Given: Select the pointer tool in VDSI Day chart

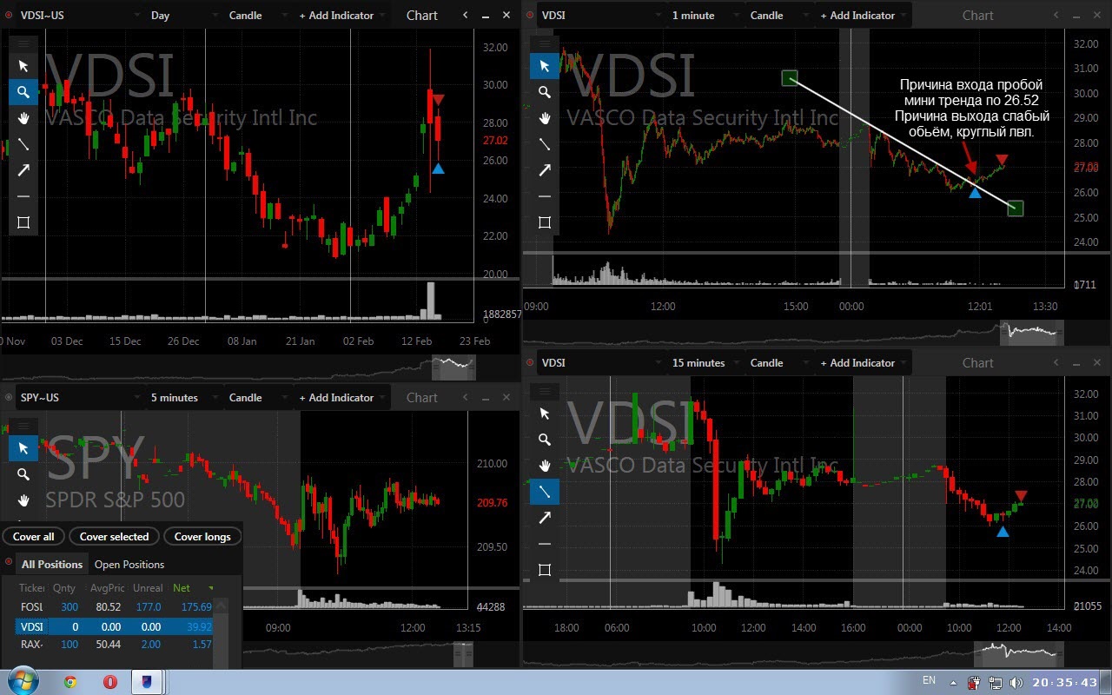Looking at the screenshot, I should (23, 66).
